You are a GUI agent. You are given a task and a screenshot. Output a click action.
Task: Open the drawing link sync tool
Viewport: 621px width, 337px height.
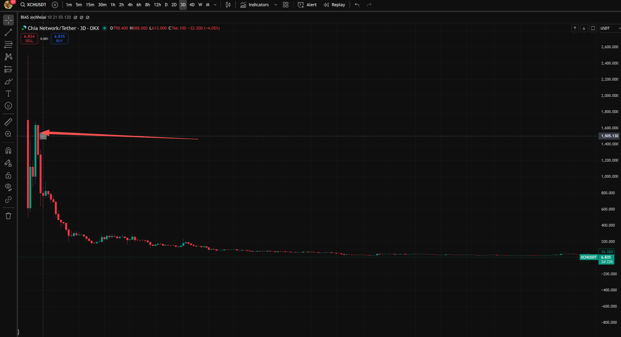tap(8, 199)
